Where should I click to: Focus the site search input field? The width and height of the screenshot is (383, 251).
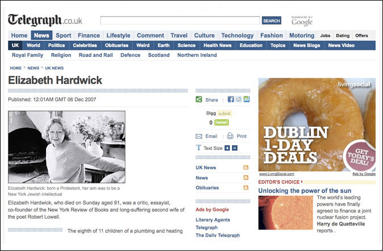click(180, 20)
